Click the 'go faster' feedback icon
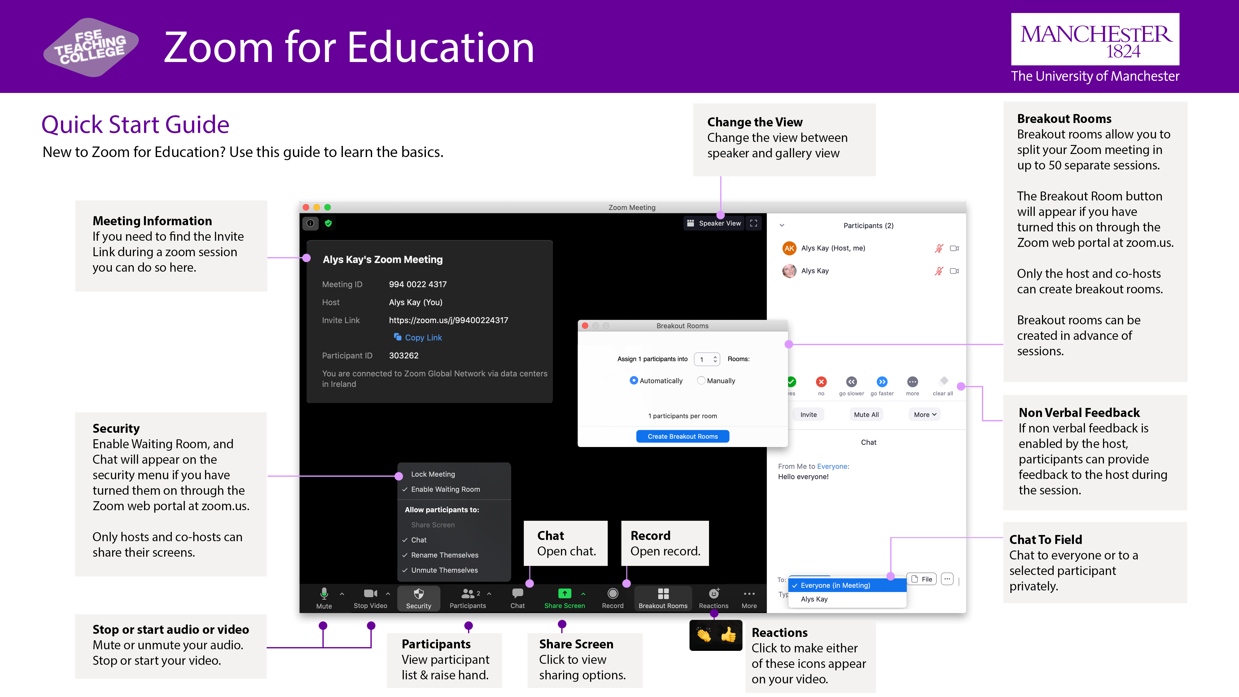1239x697 pixels. pos(882,382)
